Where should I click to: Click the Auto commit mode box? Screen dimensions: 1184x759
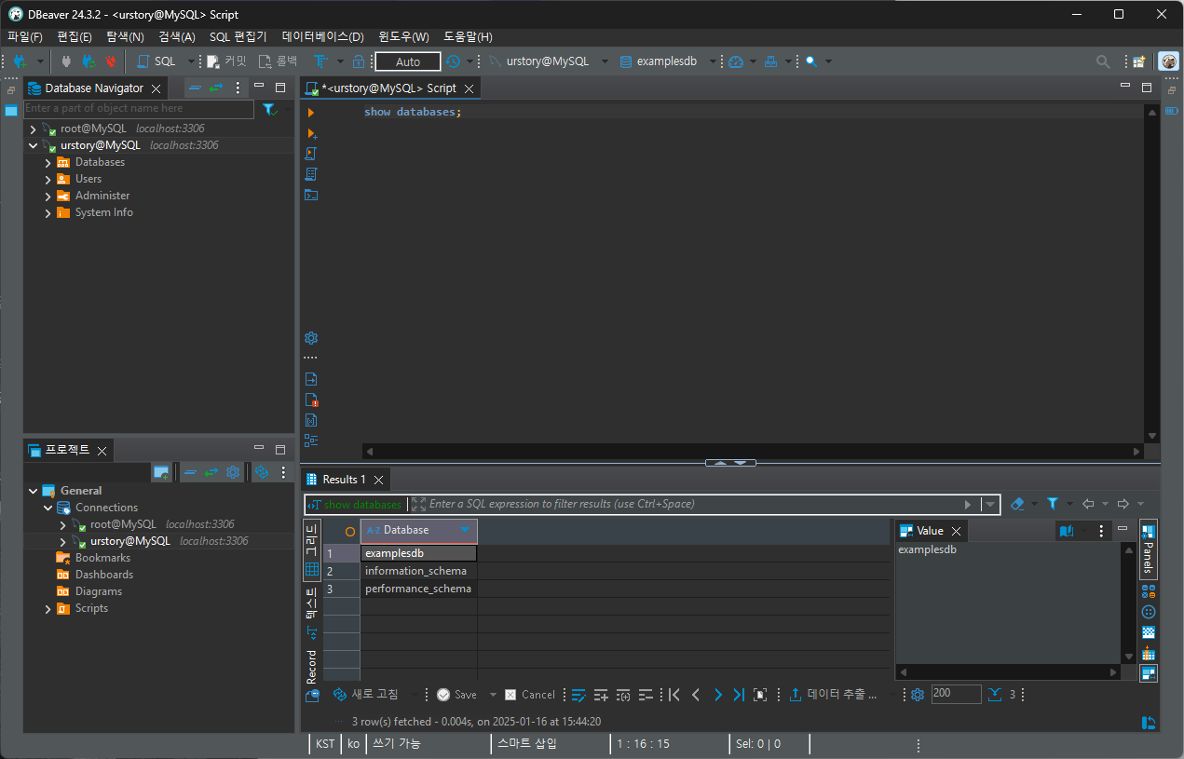pos(408,61)
